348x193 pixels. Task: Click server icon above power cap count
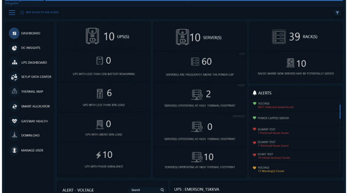pyautogui.click(x=195, y=62)
